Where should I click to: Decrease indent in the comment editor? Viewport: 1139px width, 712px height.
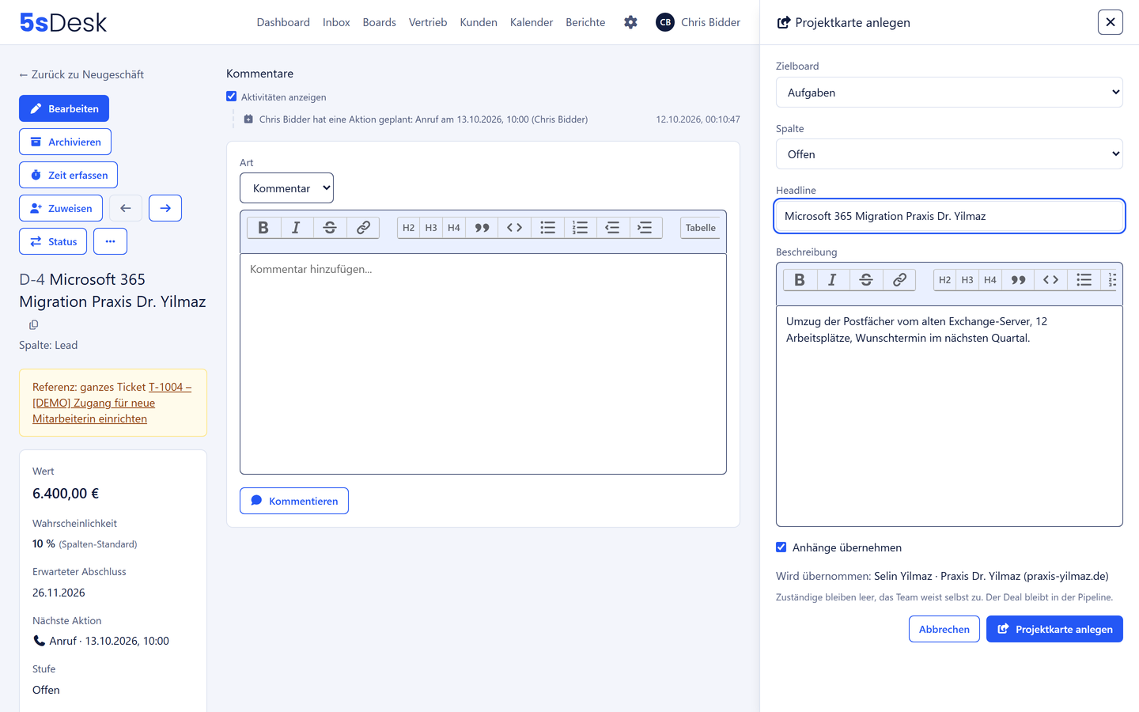coord(612,228)
